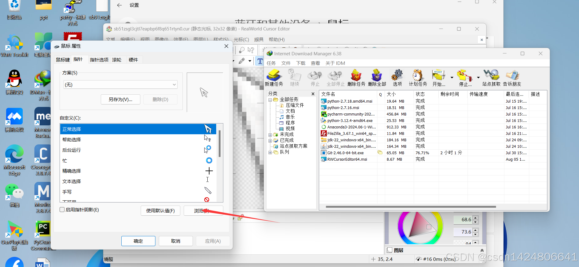
Task: Click the 全部停止 icon in IDM toolbar
Action: click(335, 77)
